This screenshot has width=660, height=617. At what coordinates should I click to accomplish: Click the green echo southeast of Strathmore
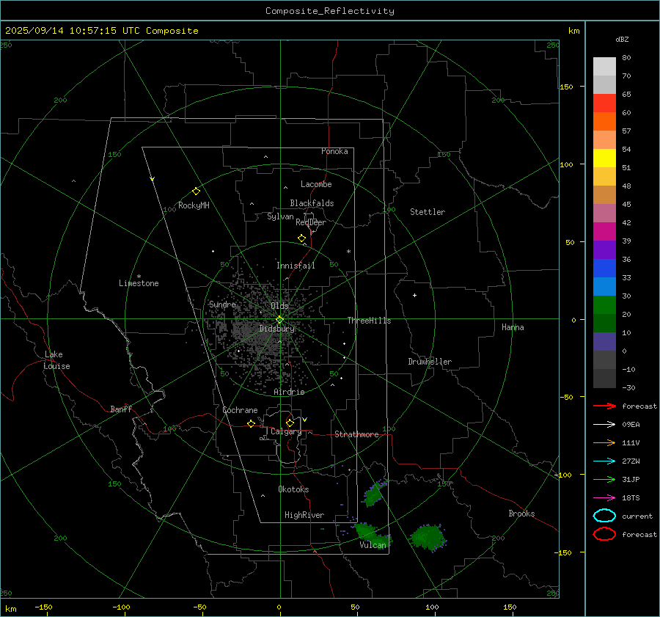[374, 494]
